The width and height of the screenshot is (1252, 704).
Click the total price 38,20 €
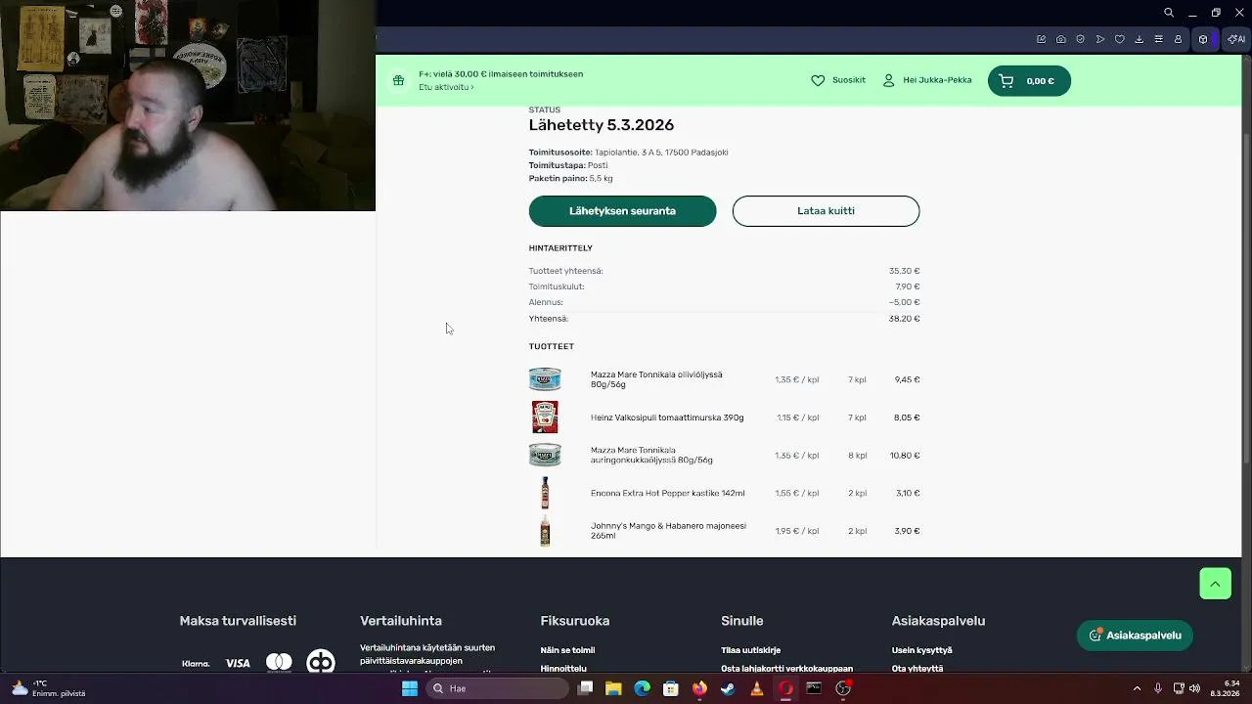[x=904, y=319]
